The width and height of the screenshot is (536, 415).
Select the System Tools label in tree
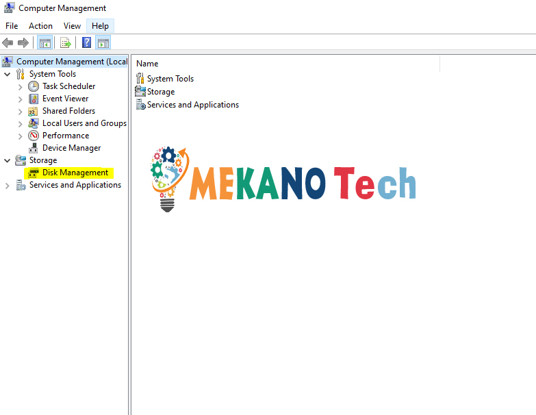click(53, 74)
